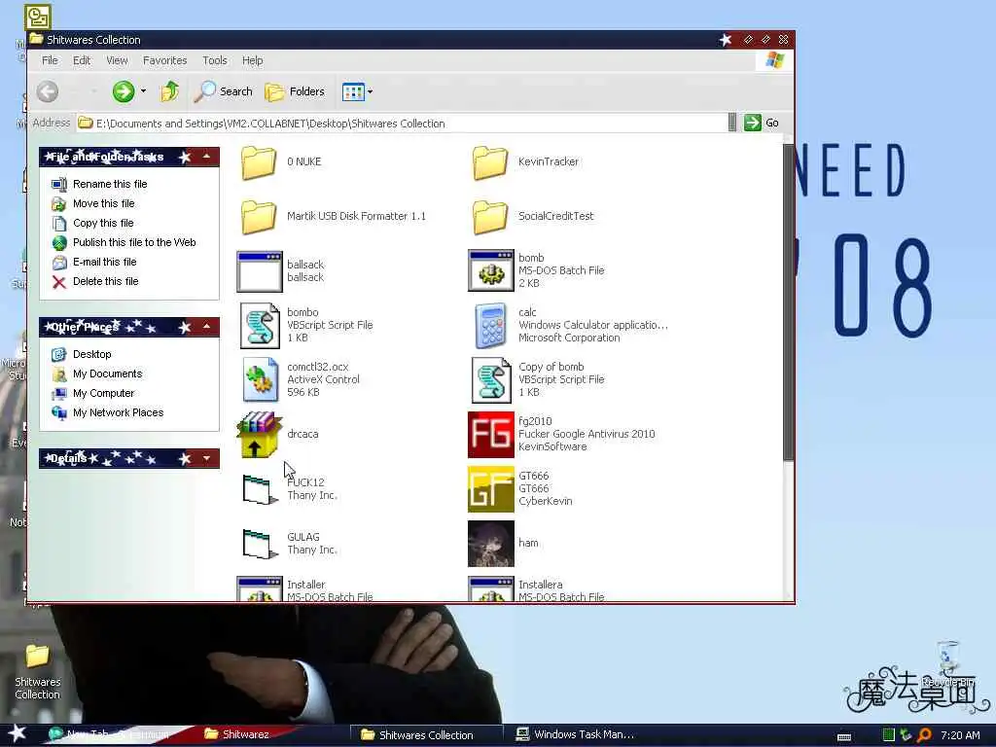The image size is (996, 747).
Task: Click Delete this file
Action: tap(105, 281)
